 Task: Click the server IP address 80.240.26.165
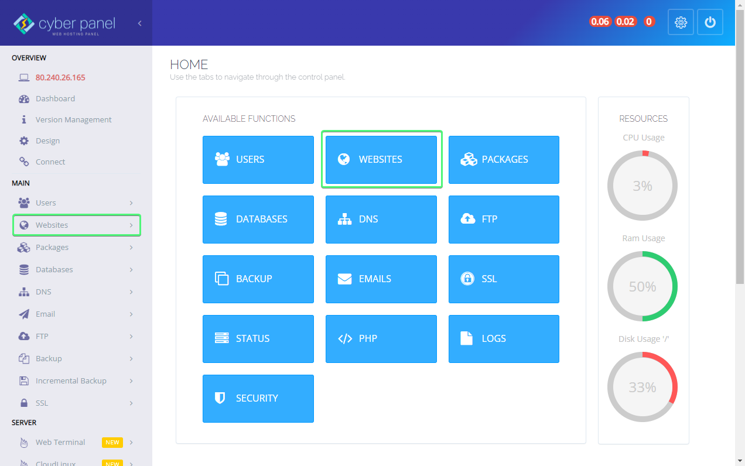pos(60,78)
